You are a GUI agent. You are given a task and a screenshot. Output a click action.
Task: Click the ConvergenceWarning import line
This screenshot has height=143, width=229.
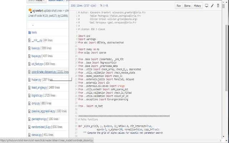point(103,99)
